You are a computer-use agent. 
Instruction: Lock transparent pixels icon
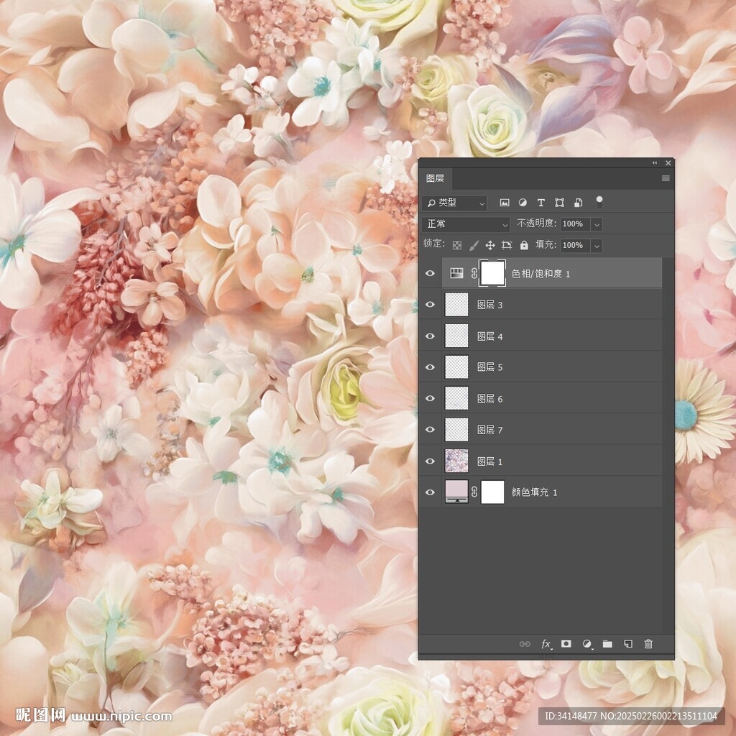coord(456,245)
